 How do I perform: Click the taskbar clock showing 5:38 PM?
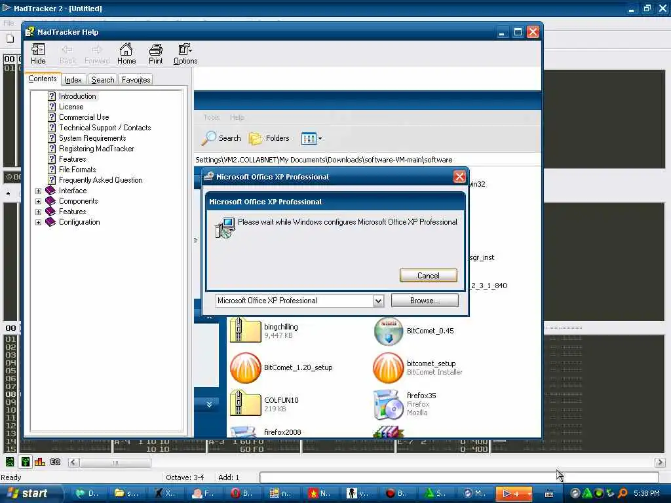(647, 493)
